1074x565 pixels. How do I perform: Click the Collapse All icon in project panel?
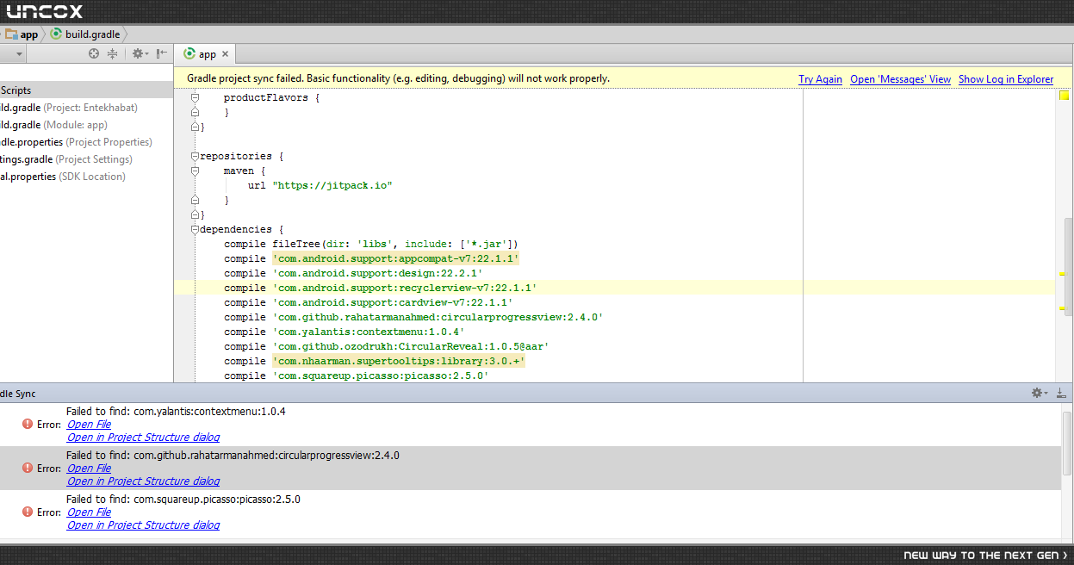tap(112, 53)
